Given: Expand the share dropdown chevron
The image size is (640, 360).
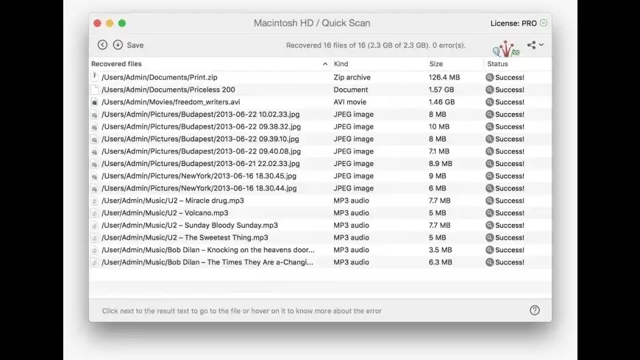Looking at the screenshot, I should pyautogui.click(x=541, y=44).
